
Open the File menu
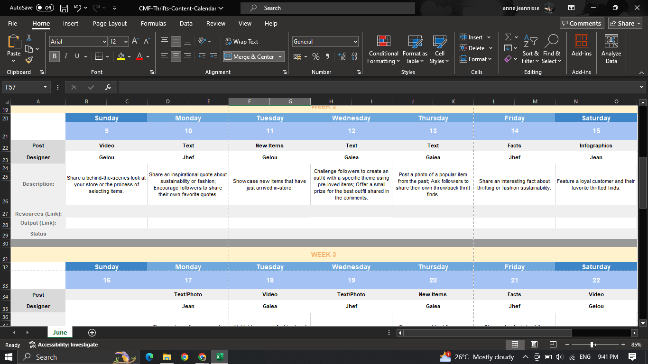tap(12, 23)
